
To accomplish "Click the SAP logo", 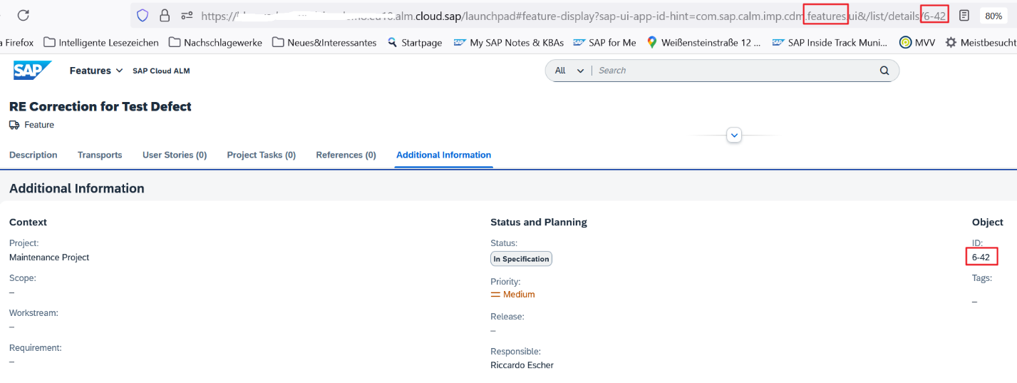I will [32, 71].
